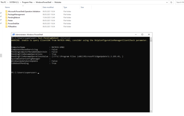Click the PendingFileRenameOperationsValue path text
Screen dimensions: 184x116
[x=87, y=56]
